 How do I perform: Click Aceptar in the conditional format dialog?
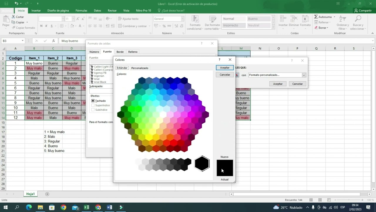(x=278, y=84)
